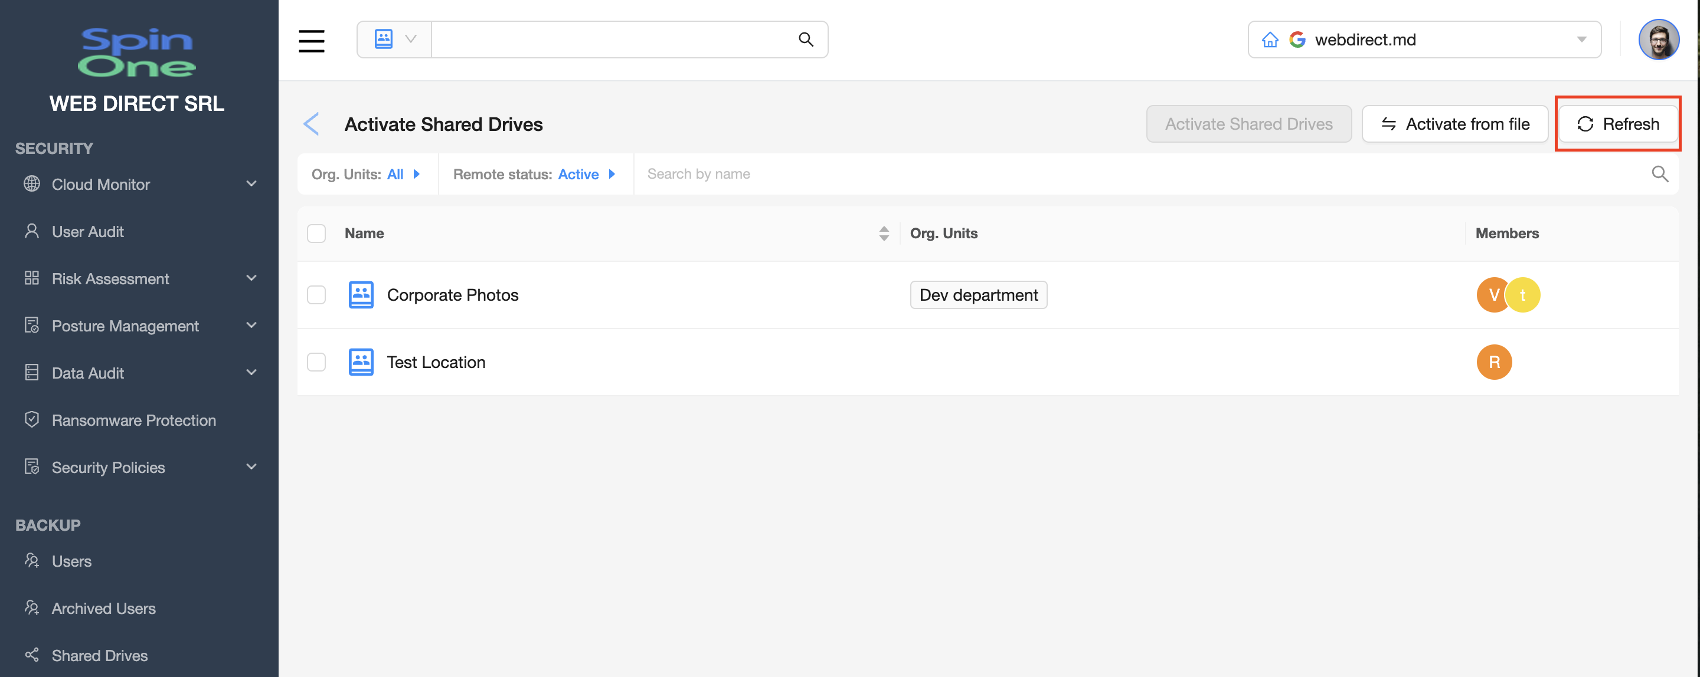Check the Test Location row checkbox
Image resolution: width=1700 pixels, height=677 pixels.
pyautogui.click(x=317, y=362)
